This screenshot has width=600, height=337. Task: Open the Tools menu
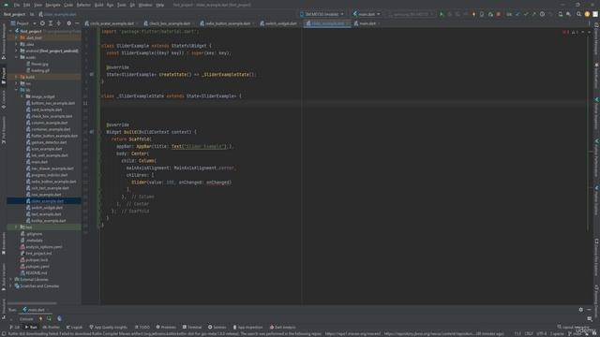(x=121, y=5)
